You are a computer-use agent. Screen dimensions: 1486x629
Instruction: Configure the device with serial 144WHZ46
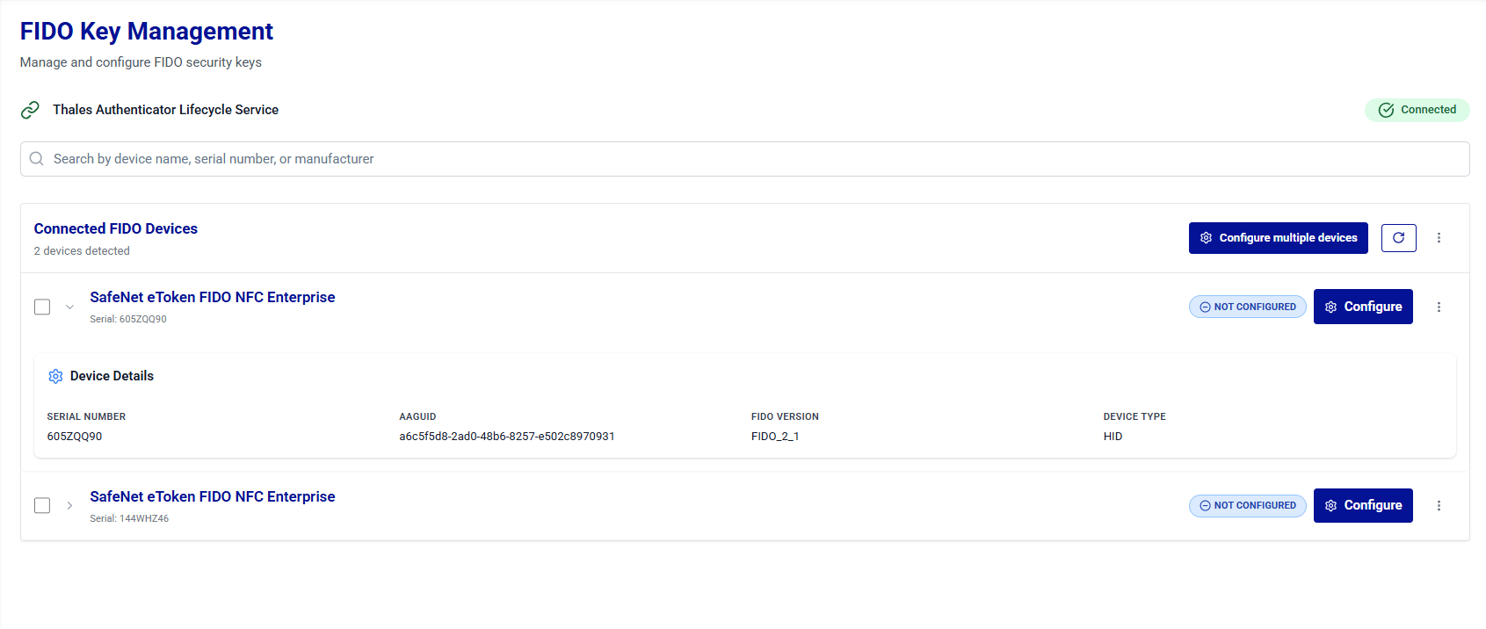1363,505
